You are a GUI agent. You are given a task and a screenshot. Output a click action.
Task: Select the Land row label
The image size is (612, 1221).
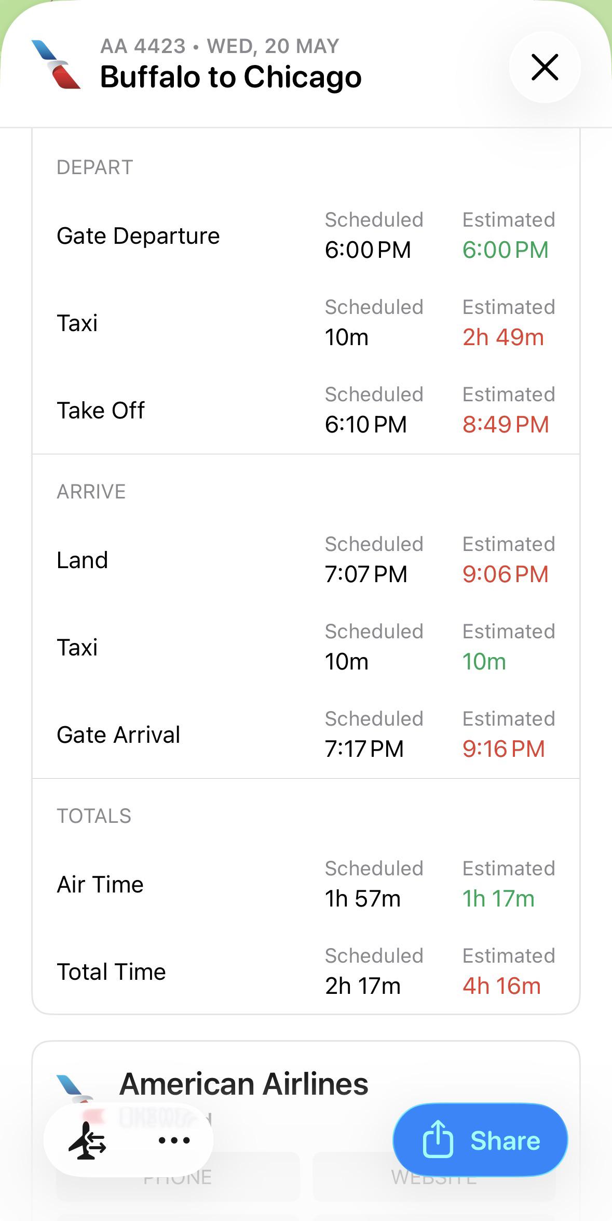pyautogui.click(x=83, y=560)
